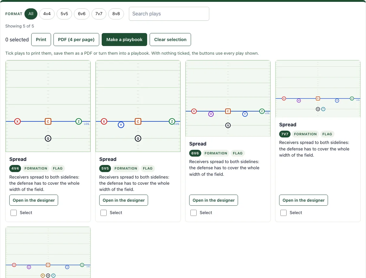Open the 6v6 Spread play diagram

coord(228,99)
